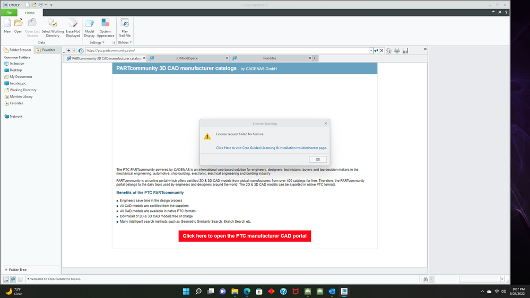Select the Desktop common folder
The height and width of the screenshot is (298, 530).
coord(13,70)
